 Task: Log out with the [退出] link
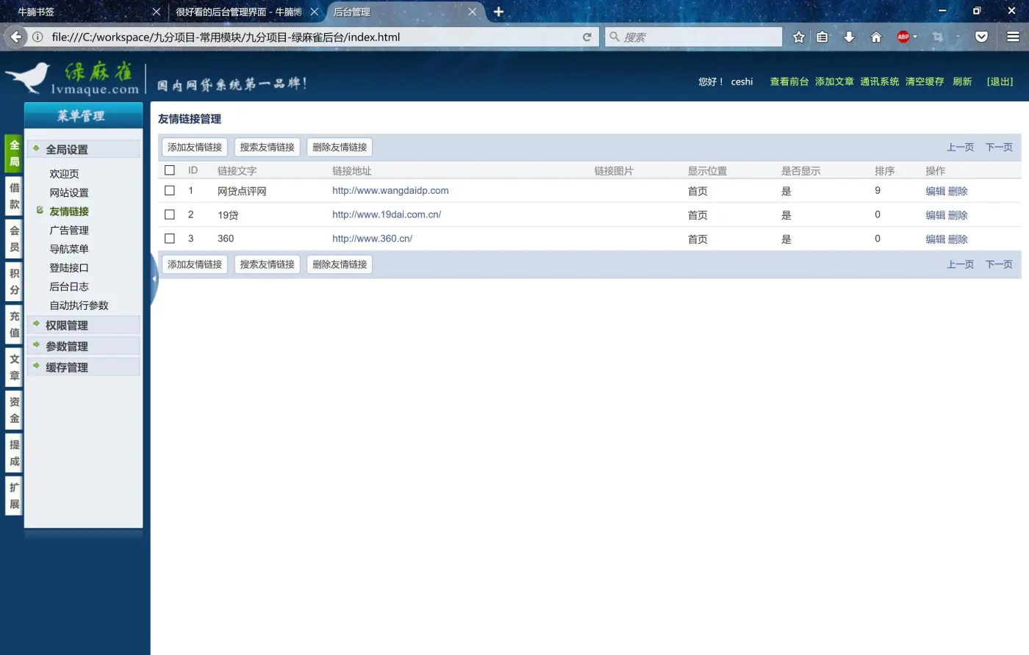tap(1000, 82)
